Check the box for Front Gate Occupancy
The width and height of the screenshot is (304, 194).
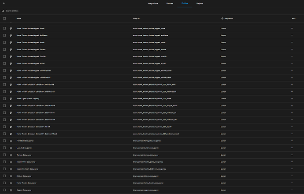4,141
